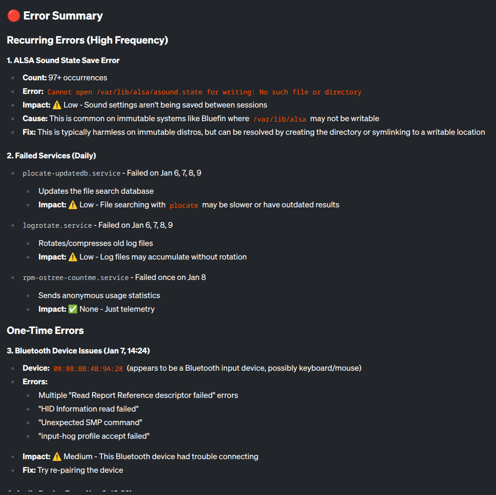The width and height of the screenshot is (496, 495).
Task: Click the ALSA Sound State Save Error heading
Action: (63, 60)
